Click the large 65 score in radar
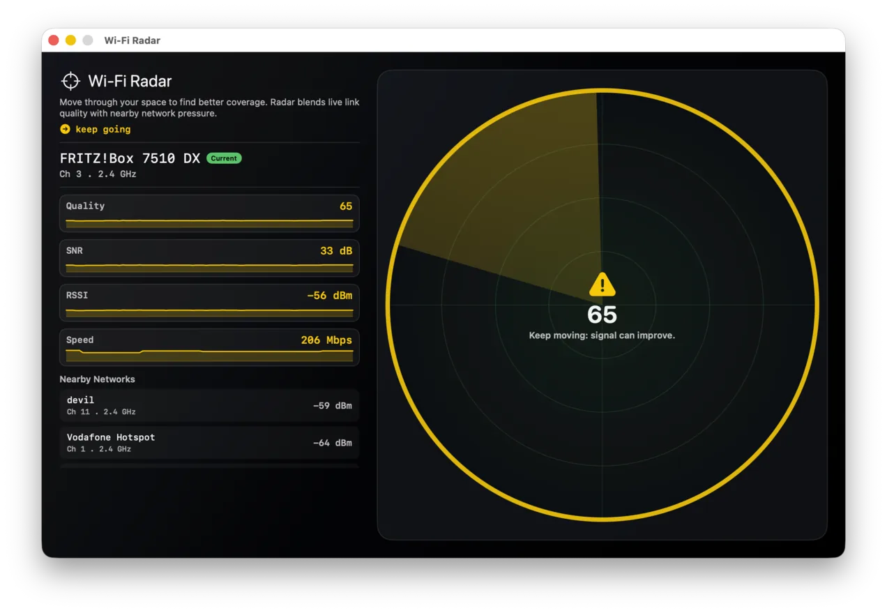Screen dimensions: 887x613 [x=602, y=315]
